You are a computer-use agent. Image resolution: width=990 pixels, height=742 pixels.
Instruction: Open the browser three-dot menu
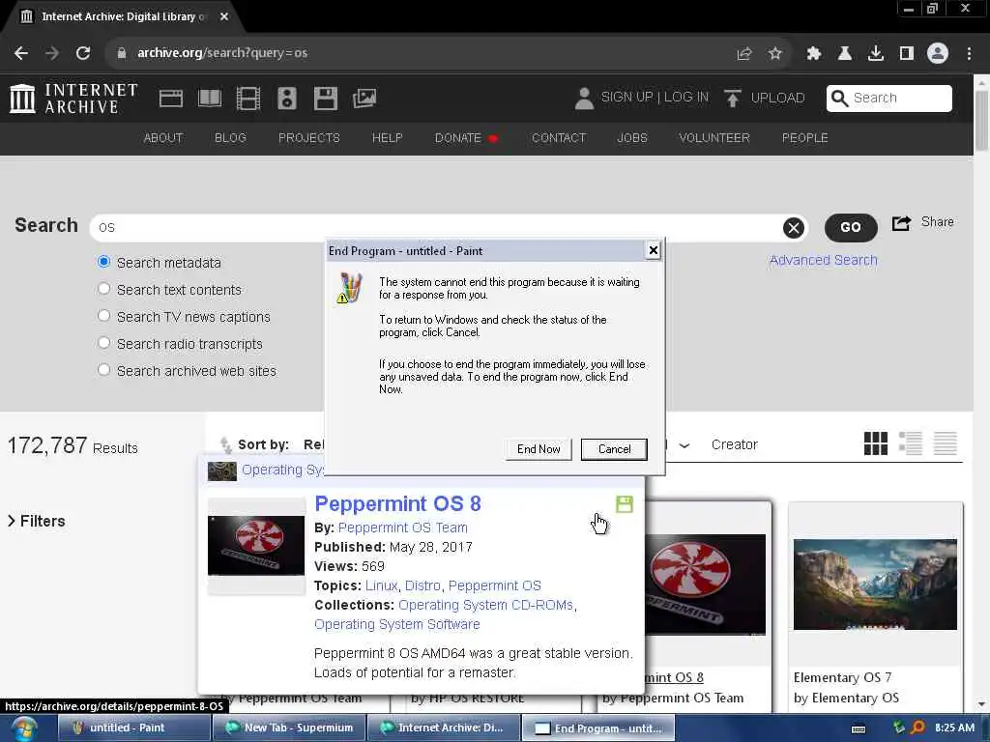[x=969, y=54]
